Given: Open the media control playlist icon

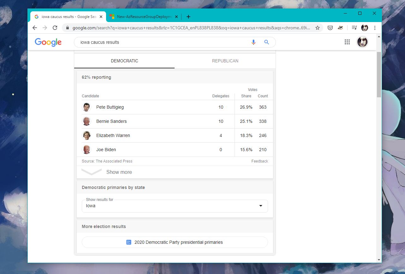Looking at the screenshot, I should tap(354, 28).
